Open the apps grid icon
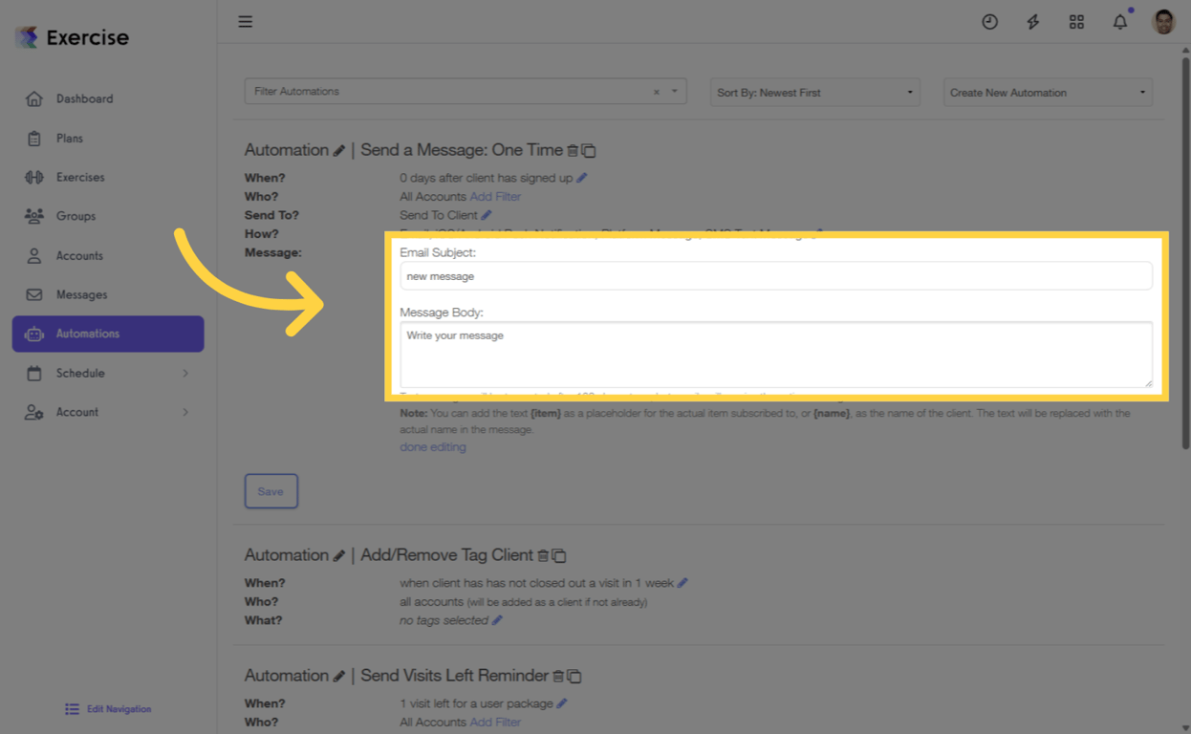The height and width of the screenshot is (734, 1191). coord(1076,21)
